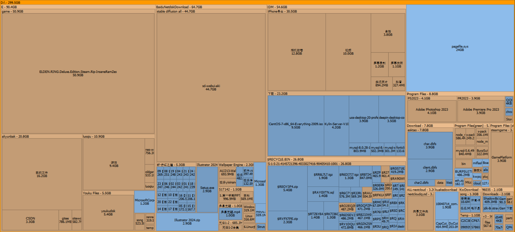This screenshot has width=515, height=232.
Task: Click the CapCut 454.9MB file block
Action: tap(442, 225)
